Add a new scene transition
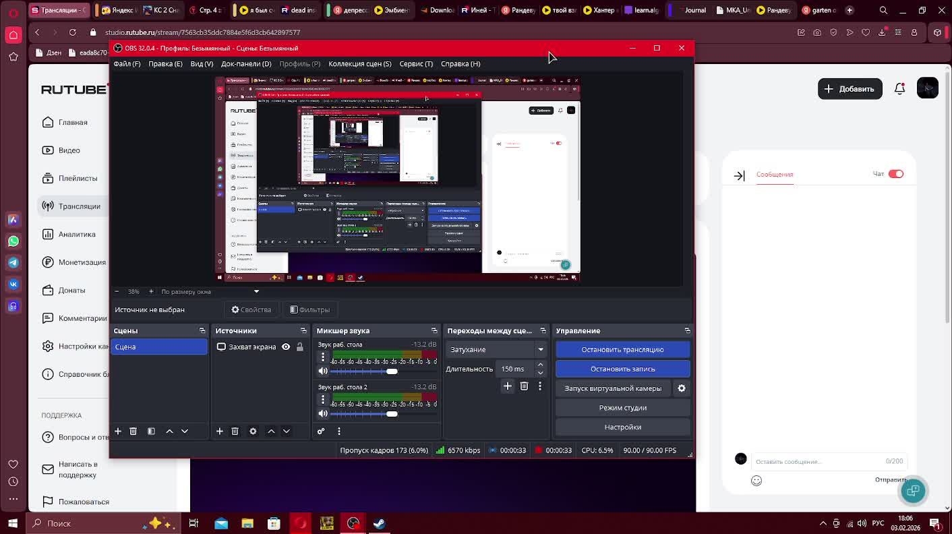The width and height of the screenshot is (952, 534). coord(508,386)
